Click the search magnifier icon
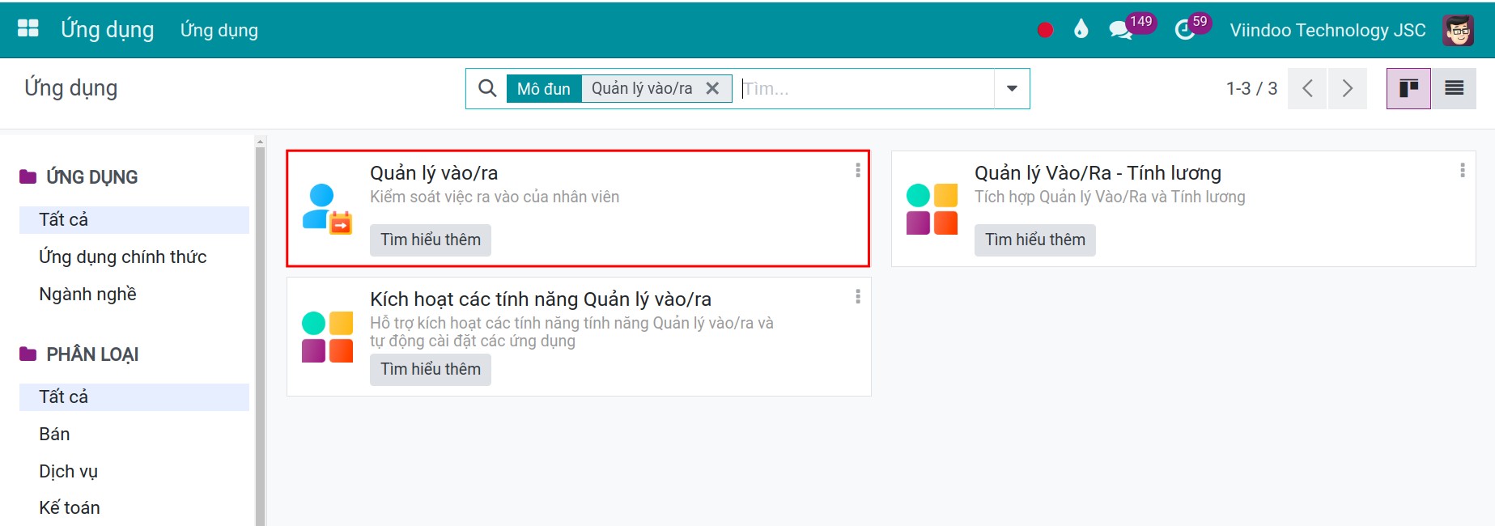Screen dimensions: 1495x526 [487, 88]
